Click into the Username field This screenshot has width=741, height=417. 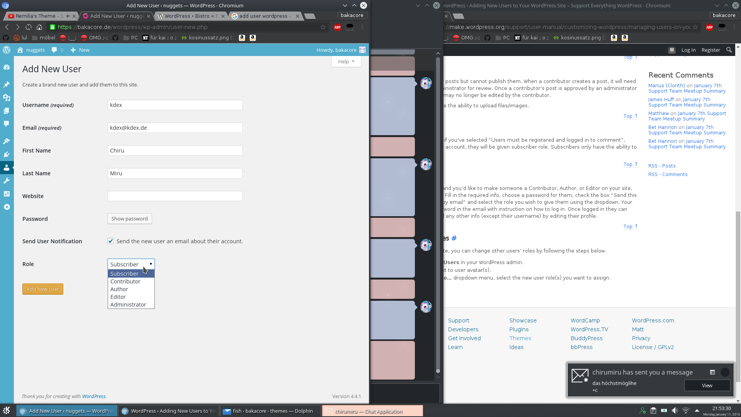(175, 105)
